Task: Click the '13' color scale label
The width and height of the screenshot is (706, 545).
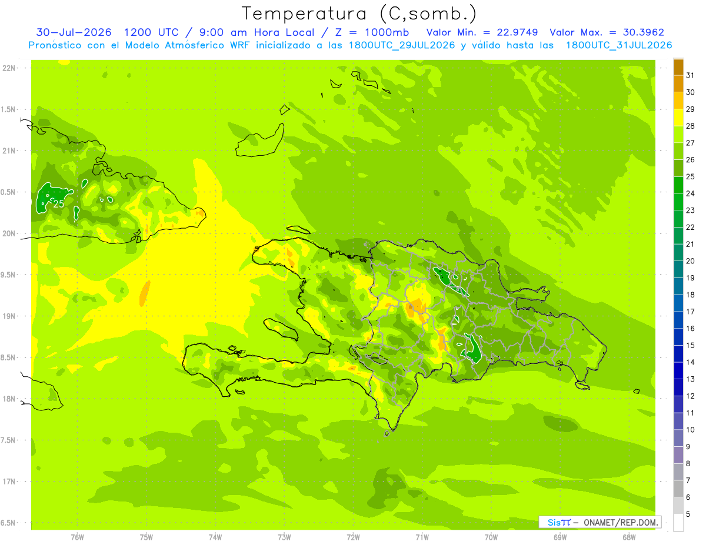Action: point(691,379)
